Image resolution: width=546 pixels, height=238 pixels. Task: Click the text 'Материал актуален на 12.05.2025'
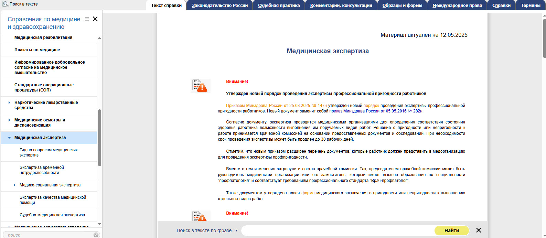(424, 35)
